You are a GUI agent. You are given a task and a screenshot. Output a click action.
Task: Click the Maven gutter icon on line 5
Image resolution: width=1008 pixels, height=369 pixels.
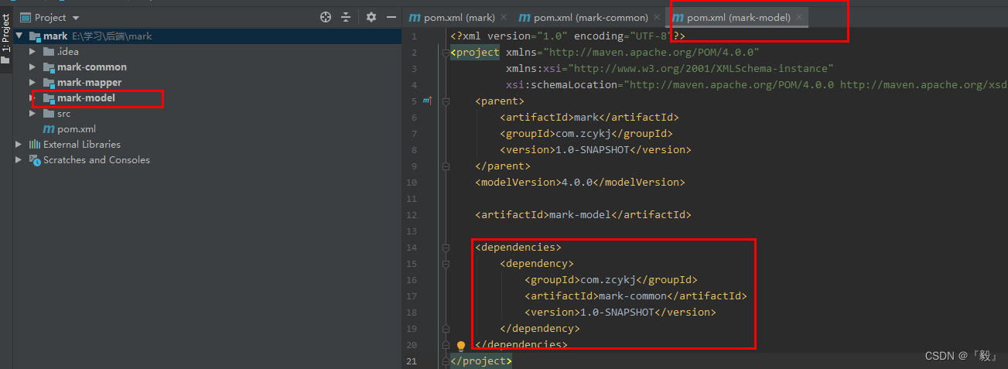(426, 101)
